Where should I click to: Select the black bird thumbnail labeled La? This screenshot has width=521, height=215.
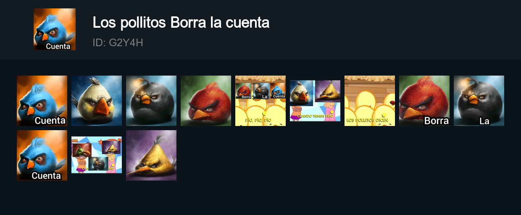click(x=479, y=101)
